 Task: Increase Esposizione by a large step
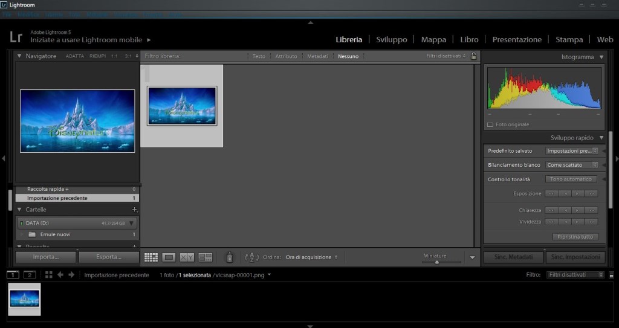pos(591,194)
